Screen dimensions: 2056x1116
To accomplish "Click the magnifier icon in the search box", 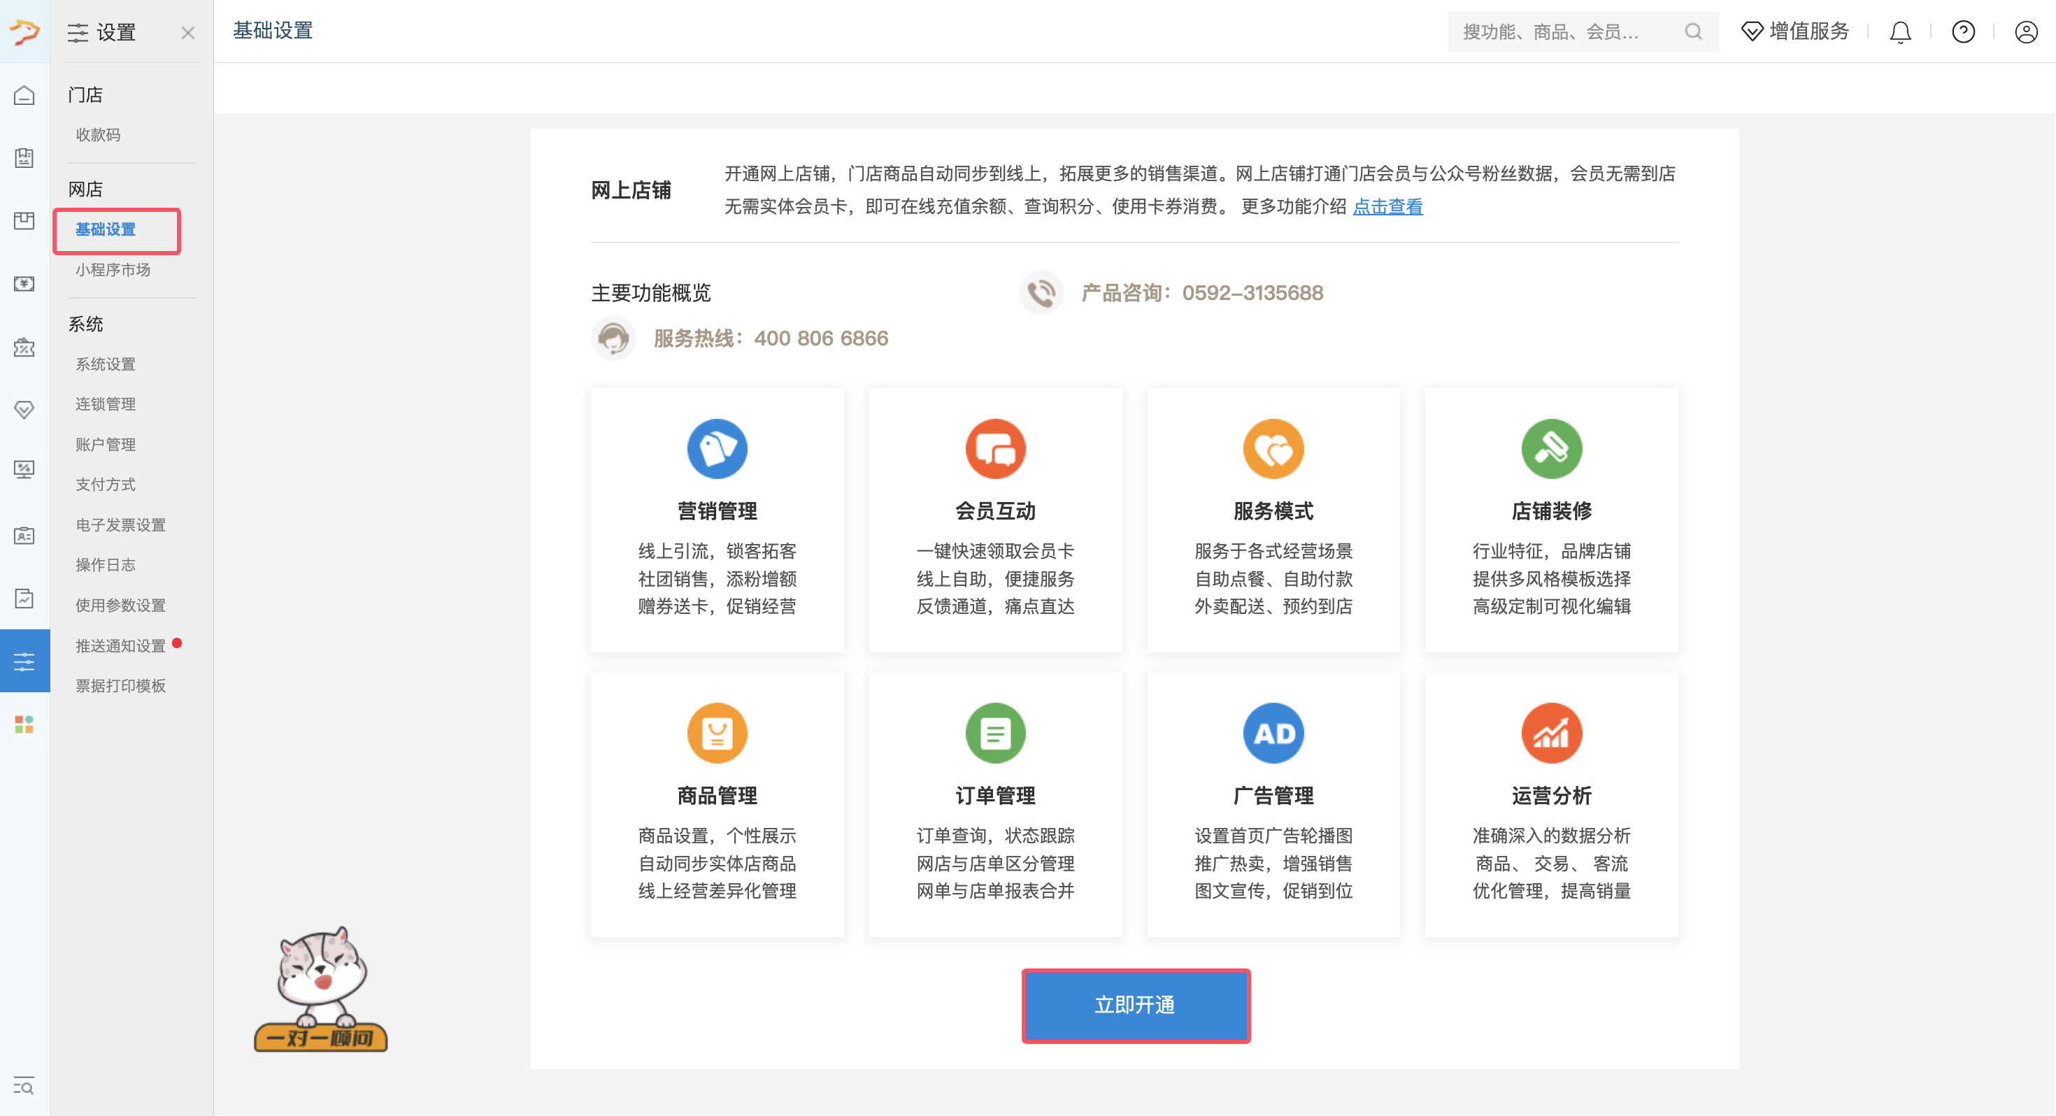I will [1692, 31].
